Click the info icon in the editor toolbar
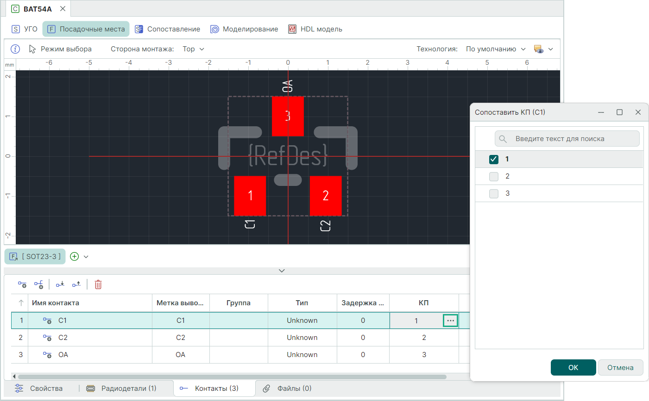Screen dimensions: 649x401 point(15,49)
